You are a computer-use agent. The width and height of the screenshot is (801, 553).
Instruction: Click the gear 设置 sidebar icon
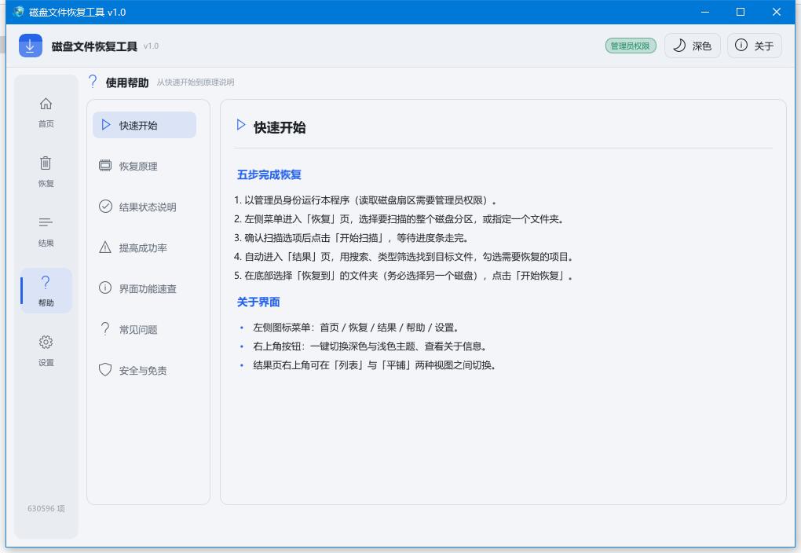pos(46,342)
